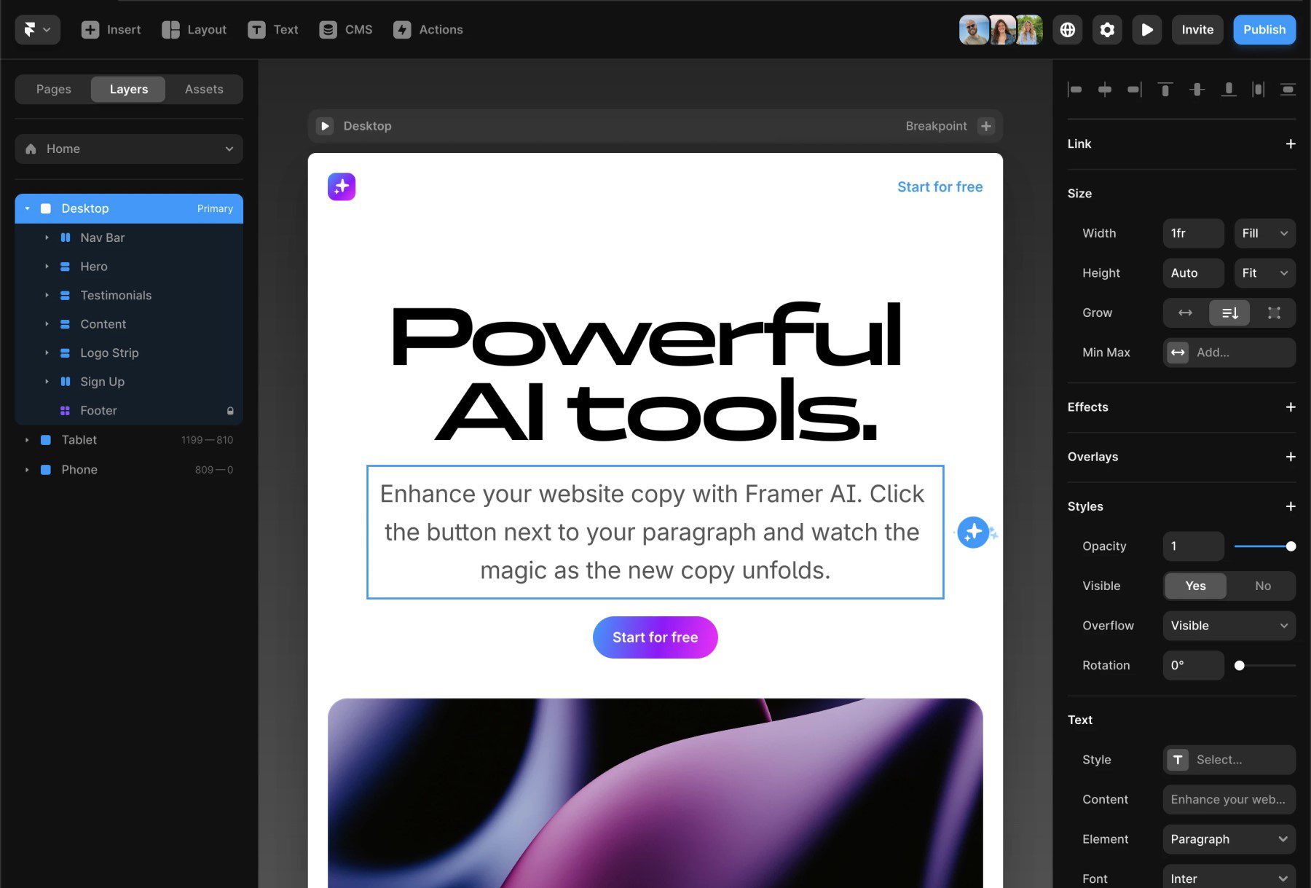The height and width of the screenshot is (888, 1311).
Task: Select the Text tool in the toolbar
Action: (x=273, y=30)
